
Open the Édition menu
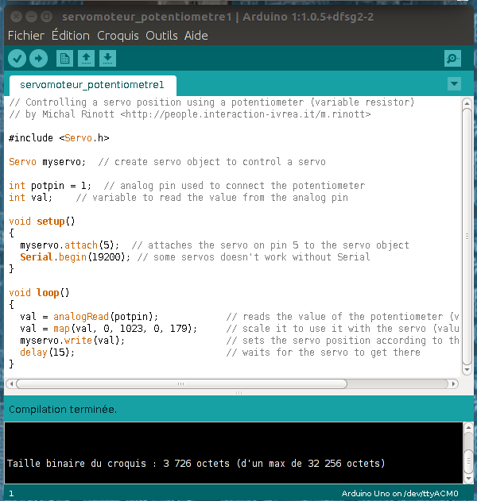71,36
